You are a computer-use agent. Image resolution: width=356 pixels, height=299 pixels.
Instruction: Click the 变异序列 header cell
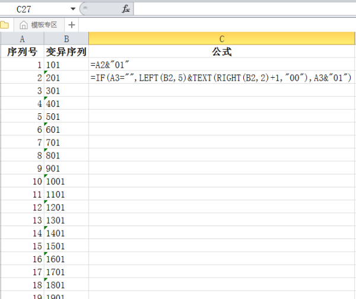pyautogui.click(x=66, y=52)
